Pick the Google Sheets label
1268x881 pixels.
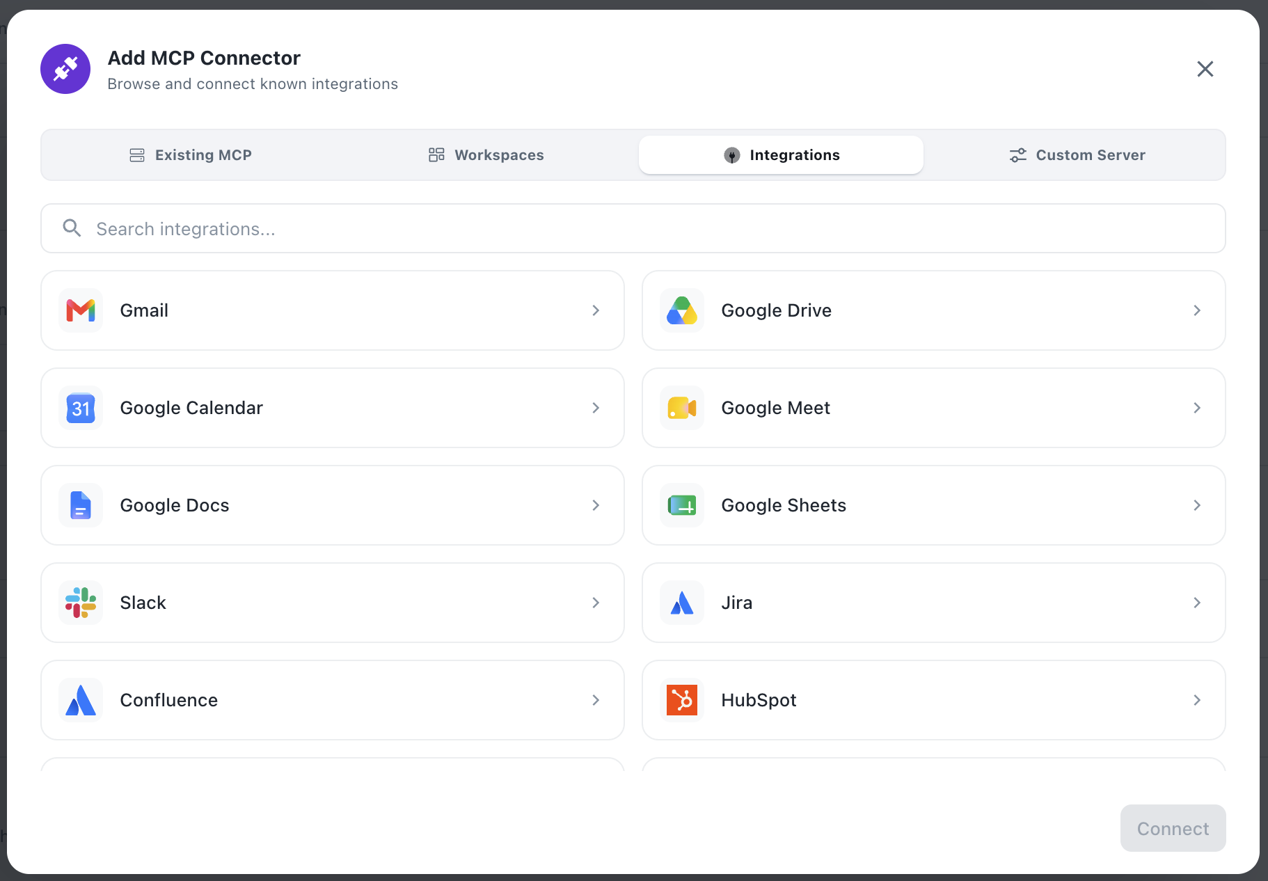[784, 505]
